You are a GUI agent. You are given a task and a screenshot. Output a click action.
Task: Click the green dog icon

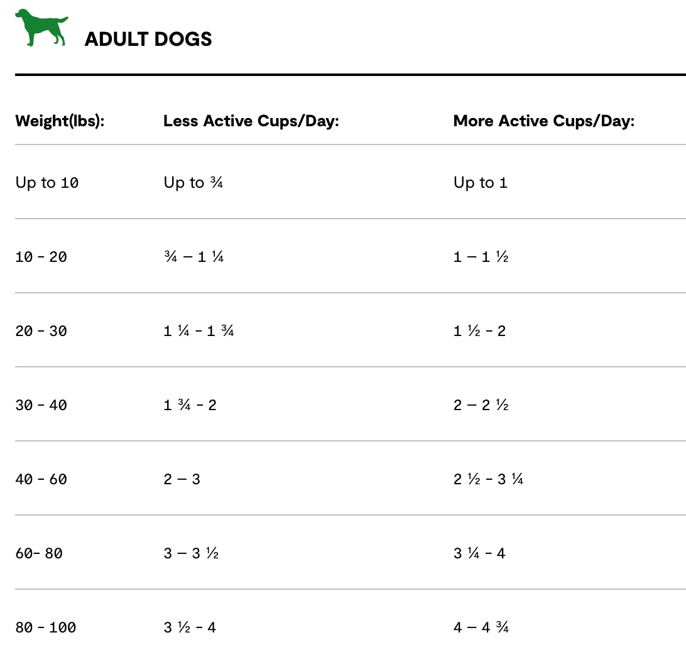(x=41, y=28)
